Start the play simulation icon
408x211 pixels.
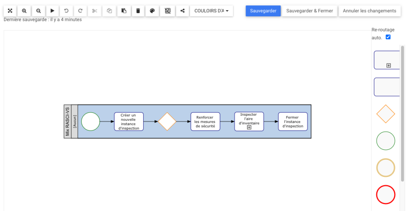53,11
